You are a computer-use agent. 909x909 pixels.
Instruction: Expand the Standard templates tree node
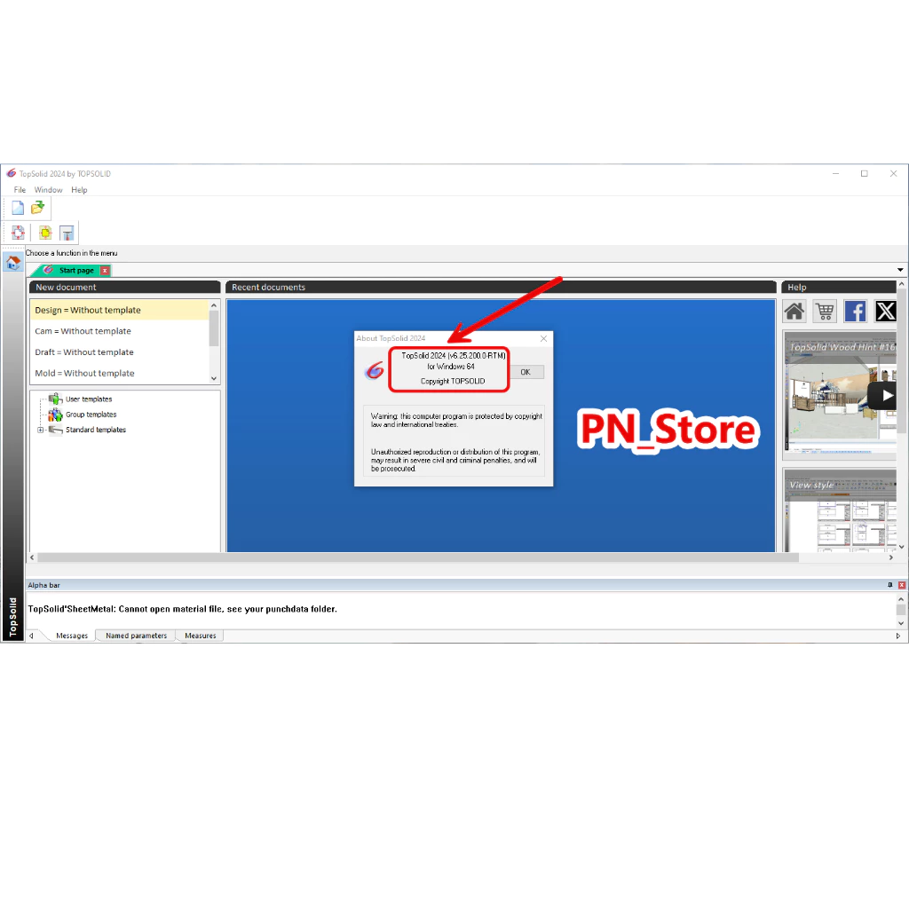40,430
